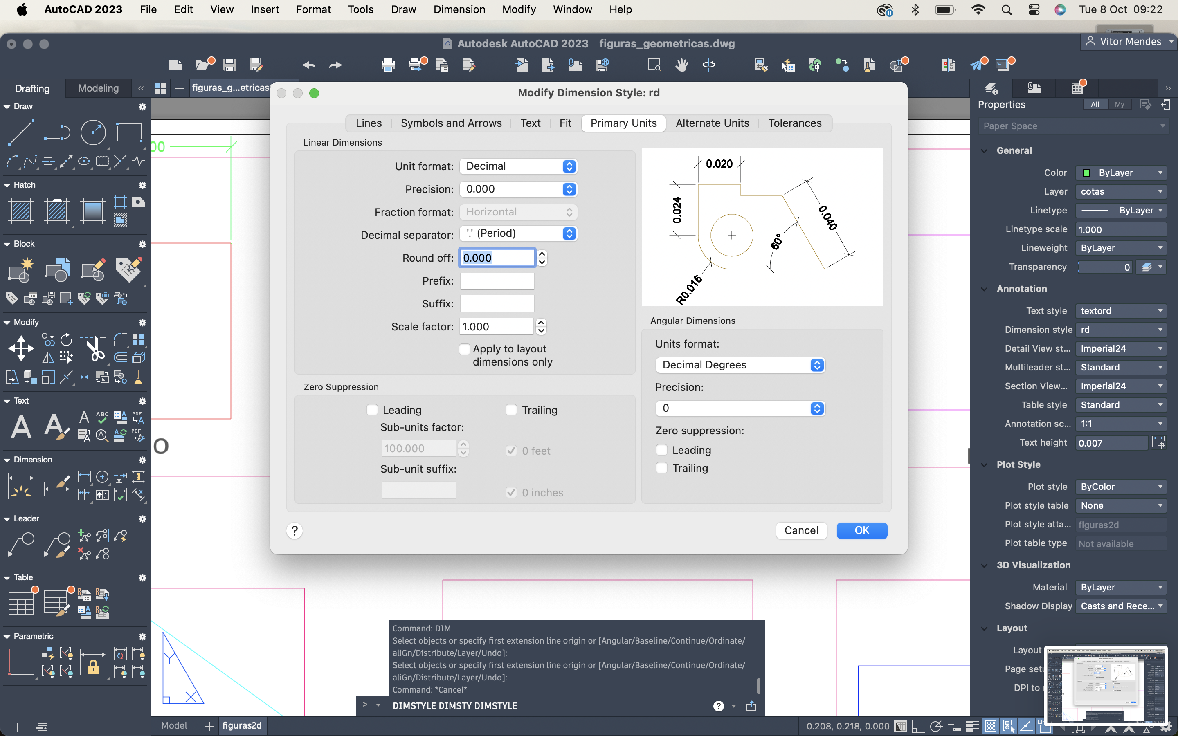The height and width of the screenshot is (736, 1178).
Task: Switch to Symbols and Arrows tab
Action: (x=451, y=123)
